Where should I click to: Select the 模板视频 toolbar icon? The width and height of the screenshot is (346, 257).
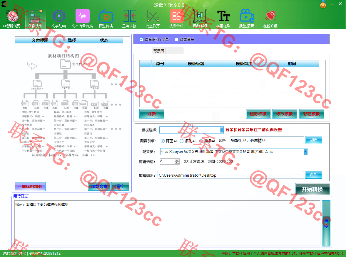[35, 19]
